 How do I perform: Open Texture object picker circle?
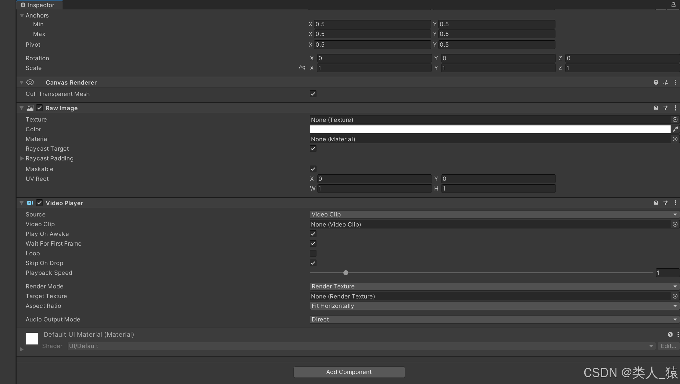click(x=675, y=120)
